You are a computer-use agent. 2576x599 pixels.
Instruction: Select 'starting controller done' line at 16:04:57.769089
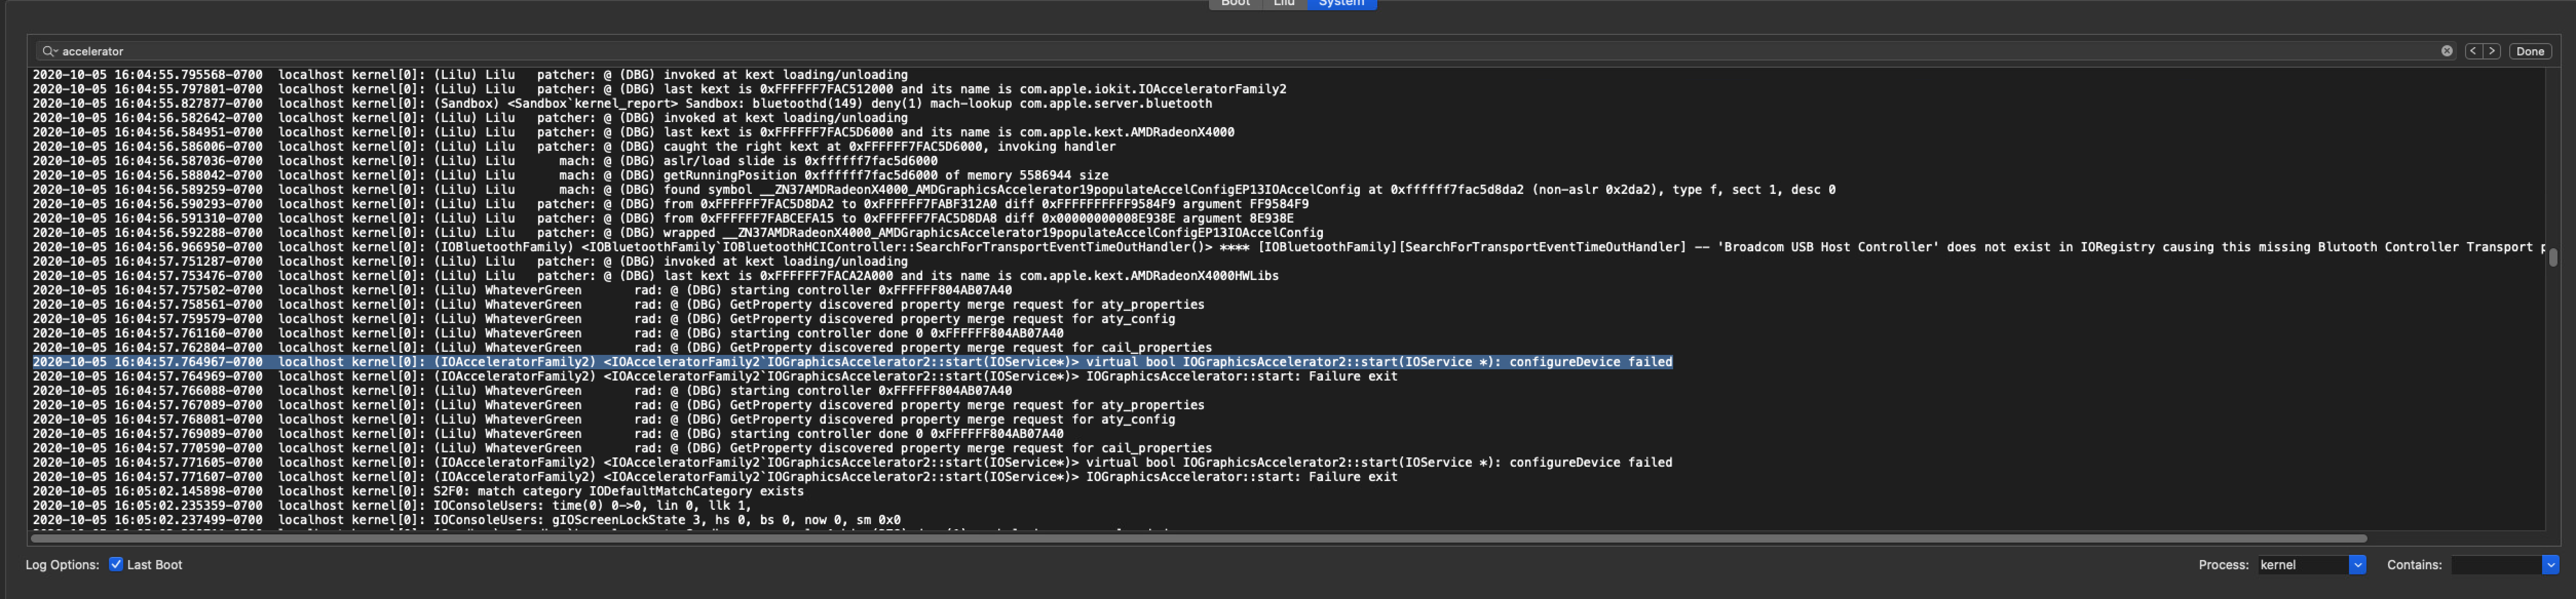pyautogui.click(x=548, y=434)
